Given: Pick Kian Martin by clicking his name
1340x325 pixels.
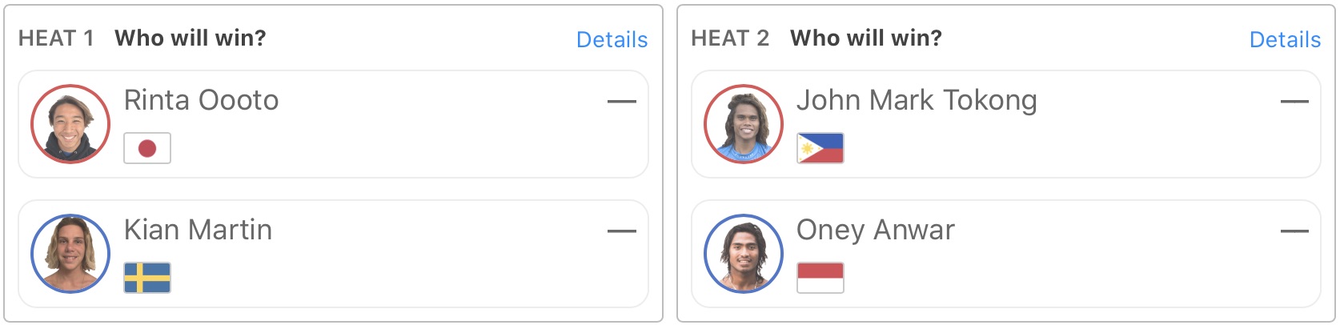Looking at the screenshot, I should pos(198,230).
